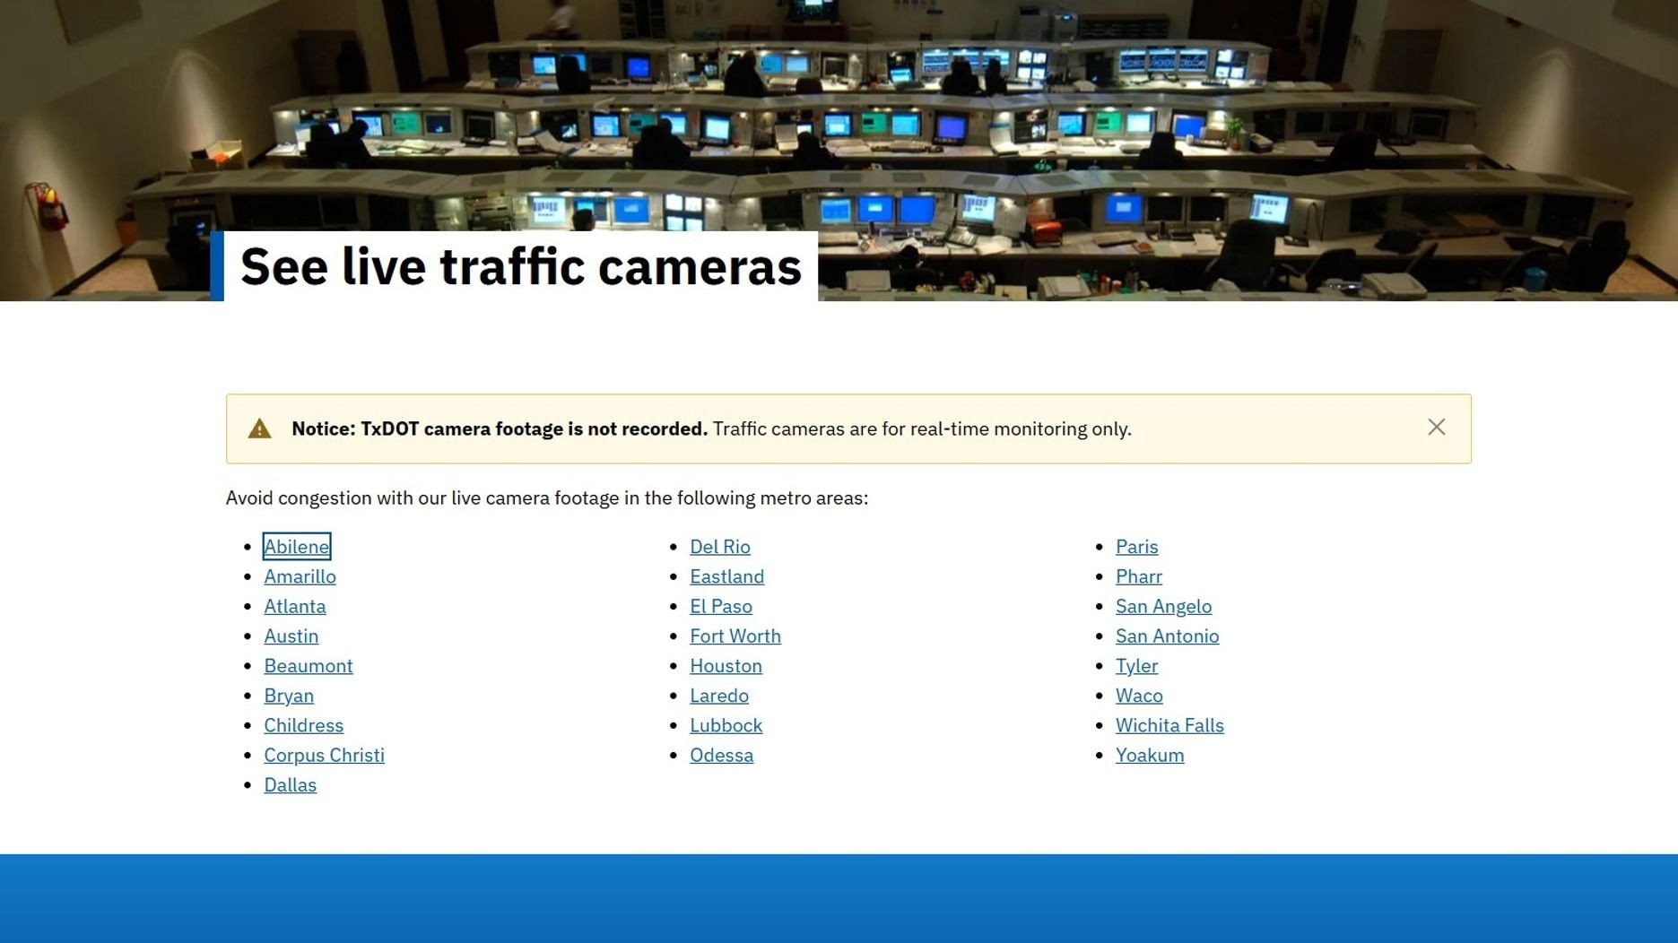This screenshot has height=943, width=1678.
Task: Click the warning triangle icon in notice
Action: (x=259, y=429)
